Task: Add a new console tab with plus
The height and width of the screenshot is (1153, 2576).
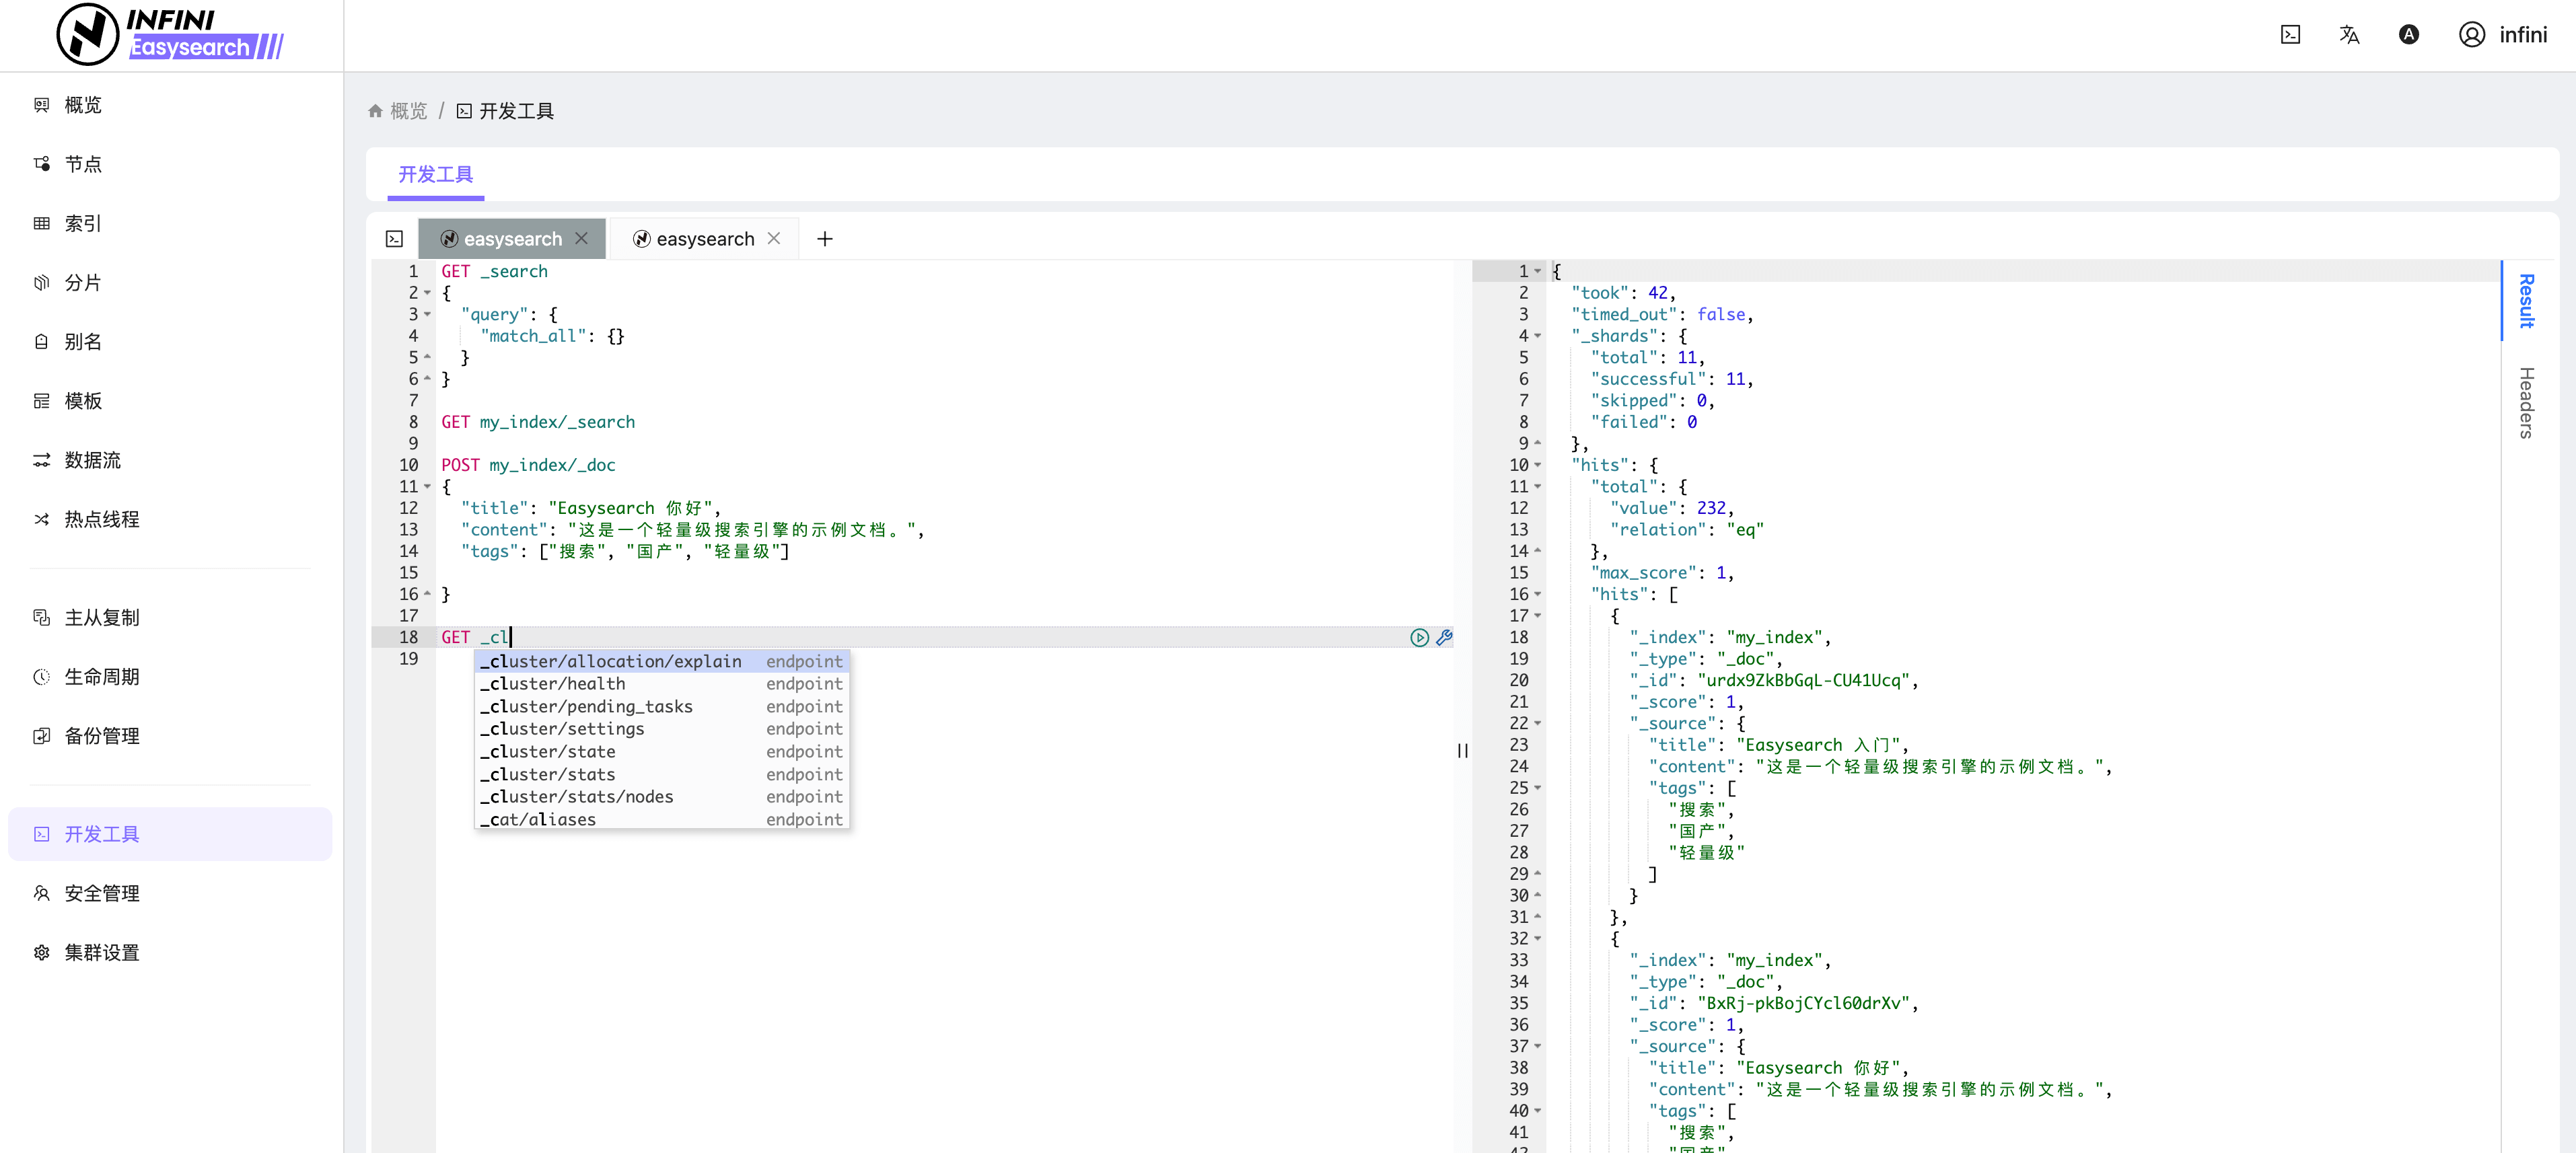Action: click(x=825, y=239)
